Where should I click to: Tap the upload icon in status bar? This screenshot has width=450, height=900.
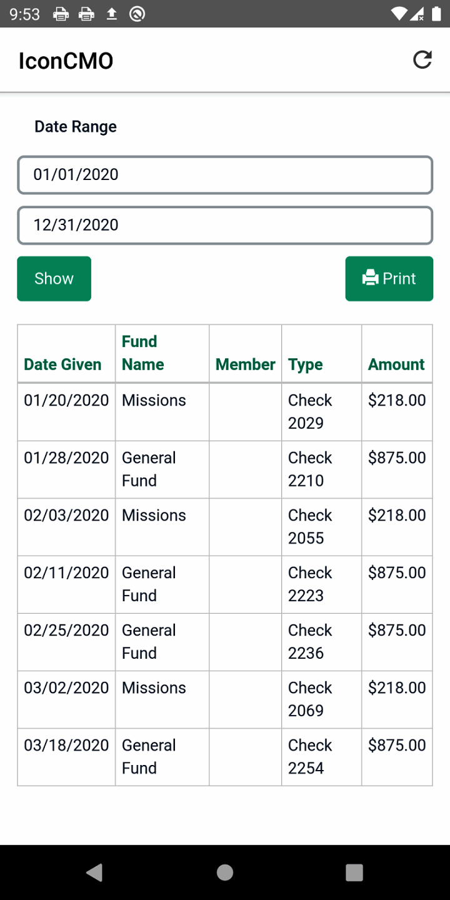[112, 14]
